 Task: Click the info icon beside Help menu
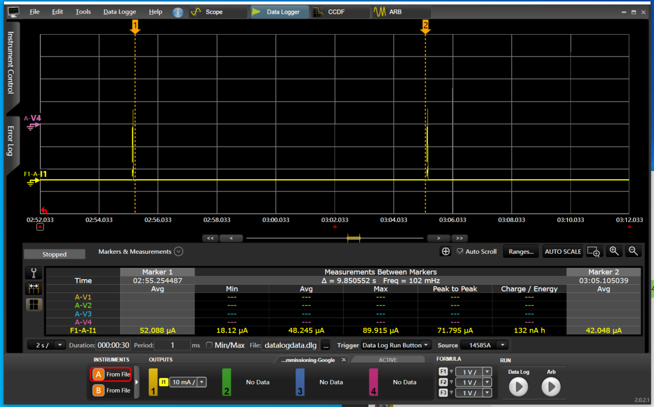click(178, 12)
